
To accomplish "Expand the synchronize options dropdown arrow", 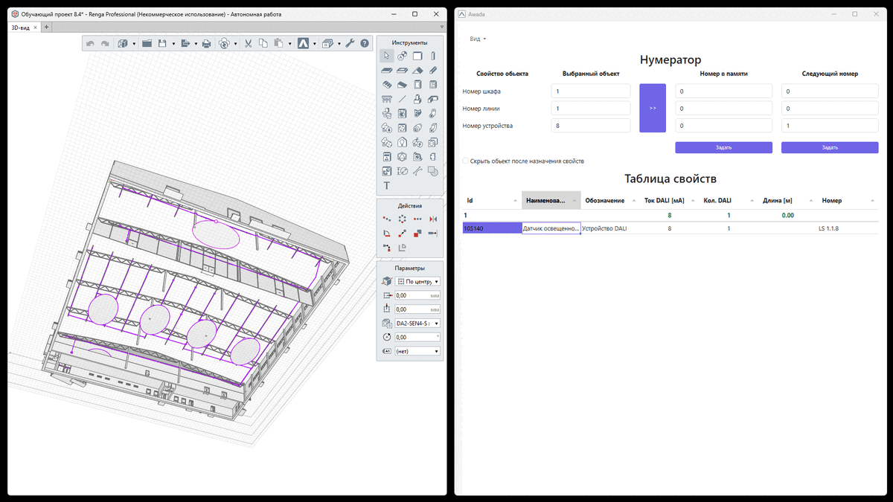I will [x=236, y=44].
